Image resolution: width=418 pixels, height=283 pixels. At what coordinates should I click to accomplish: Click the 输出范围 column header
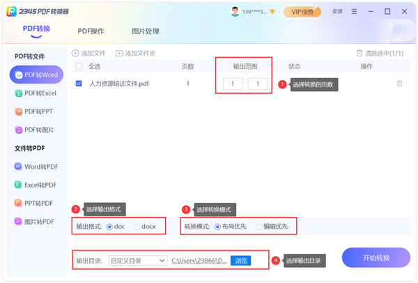click(245, 66)
